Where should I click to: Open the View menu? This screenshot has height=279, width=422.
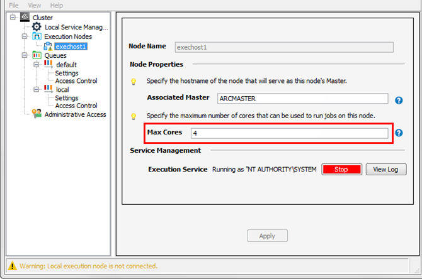35,6
